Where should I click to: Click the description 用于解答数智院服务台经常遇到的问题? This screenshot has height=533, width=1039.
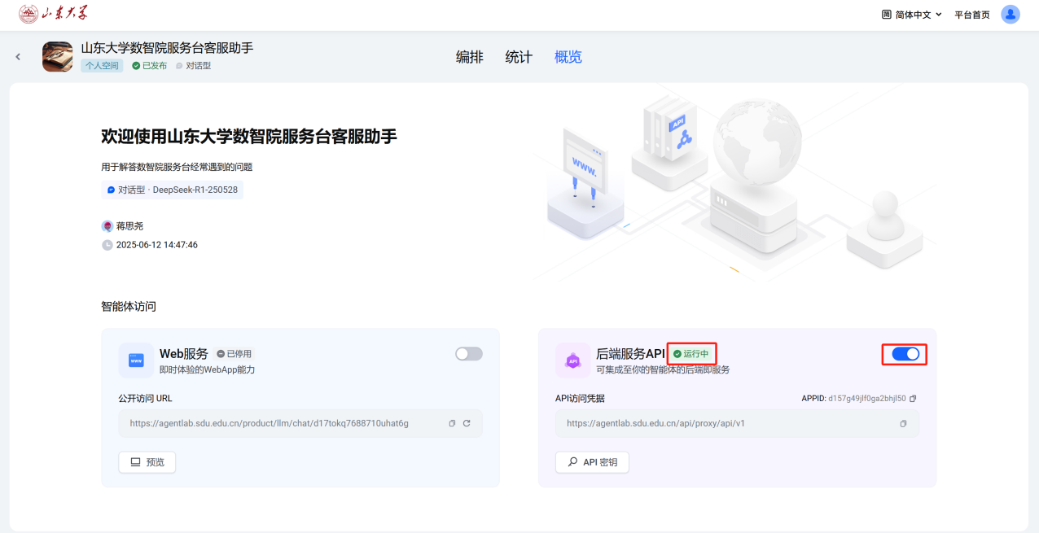[x=178, y=167]
